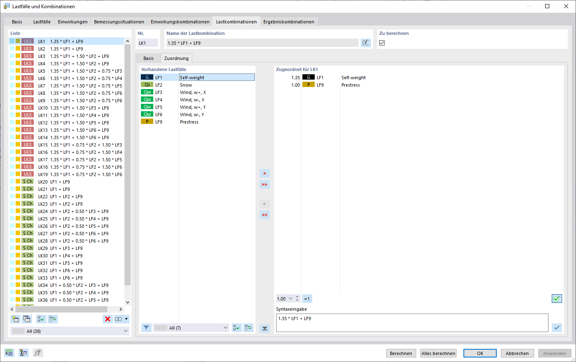Invert selection of available load cases

[x=248, y=328]
